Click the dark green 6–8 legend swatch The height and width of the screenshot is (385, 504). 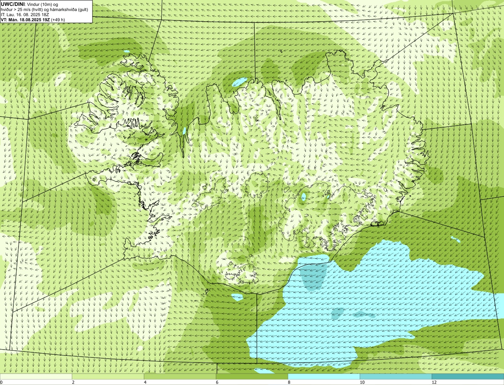[x=252, y=376]
